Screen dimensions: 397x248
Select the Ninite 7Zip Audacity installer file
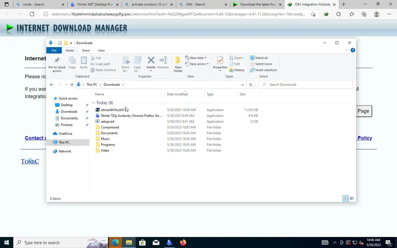(128, 116)
